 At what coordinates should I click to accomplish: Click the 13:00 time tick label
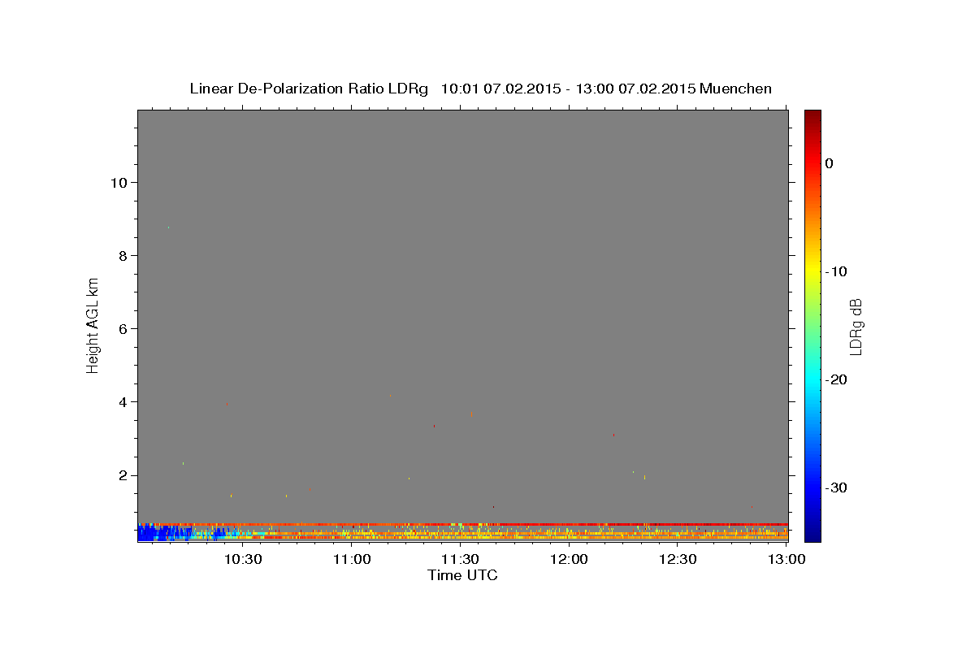point(786,560)
